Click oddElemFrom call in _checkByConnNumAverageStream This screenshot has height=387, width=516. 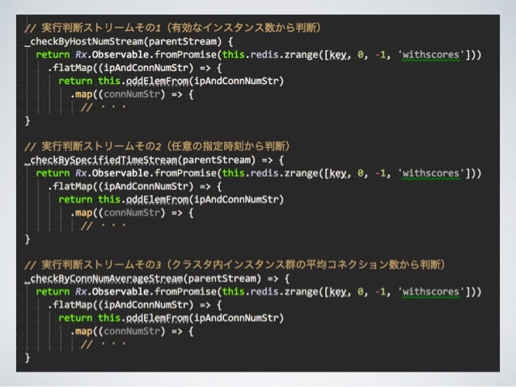pyautogui.click(x=157, y=318)
